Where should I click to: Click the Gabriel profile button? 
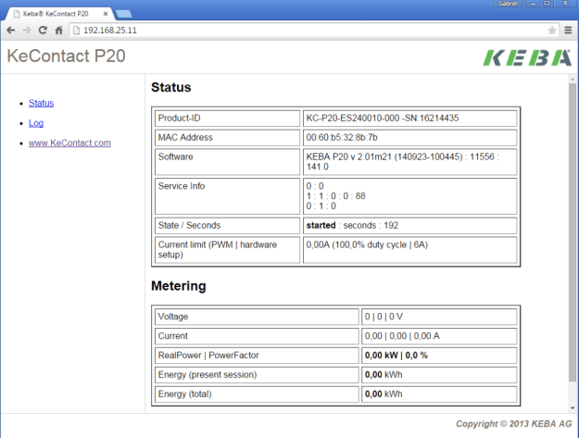(x=508, y=4)
